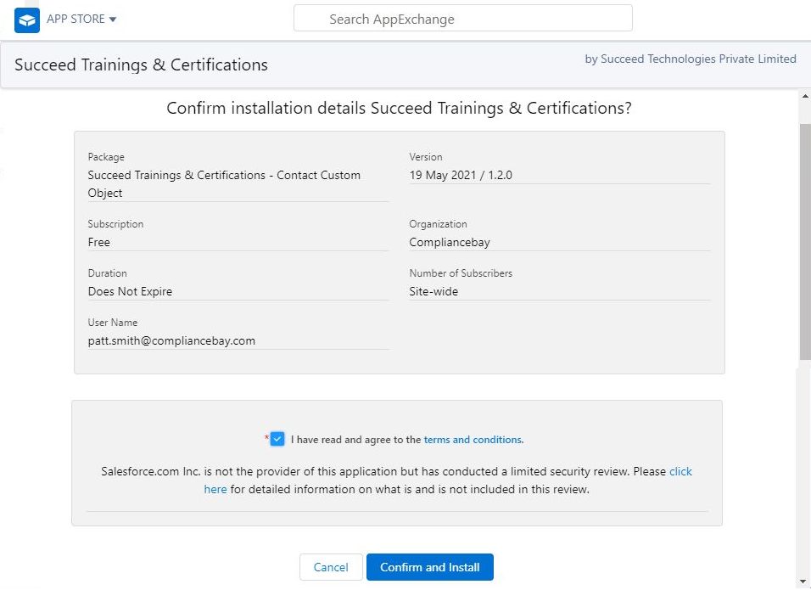Follow the 'click here' security review link
The width and height of the screenshot is (811, 590).
[x=680, y=471]
